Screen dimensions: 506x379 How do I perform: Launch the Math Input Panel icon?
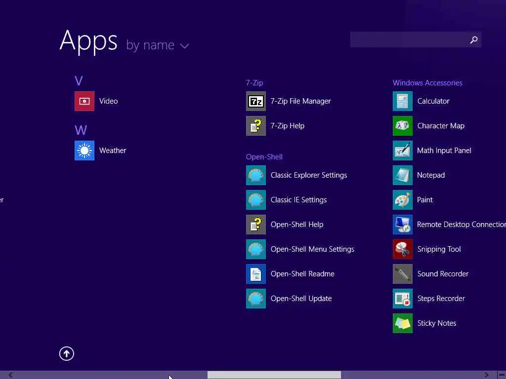point(403,151)
